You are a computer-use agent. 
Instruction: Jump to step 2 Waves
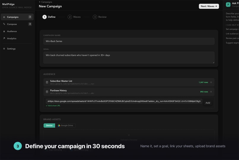click(x=74, y=17)
